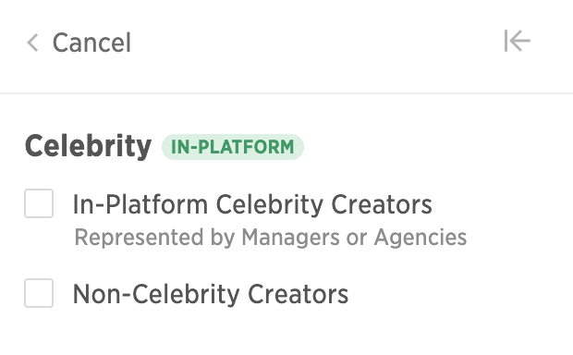Tick the In-Platform Celebrity Creators checkbox

pos(39,203)
